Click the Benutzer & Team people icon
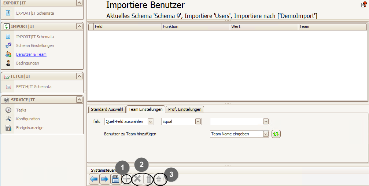369x186 pixels. [8, 54]
